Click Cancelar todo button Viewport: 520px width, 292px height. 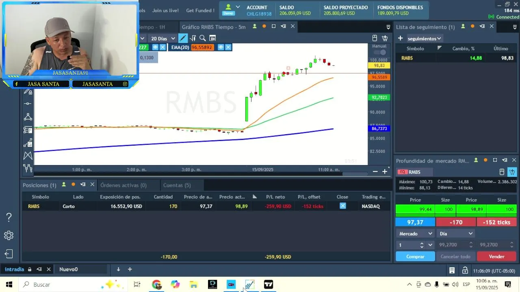point(455,256)
